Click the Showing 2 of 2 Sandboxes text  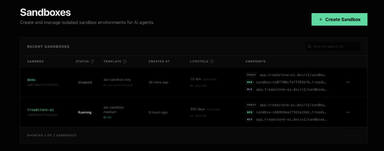(52, 135)
